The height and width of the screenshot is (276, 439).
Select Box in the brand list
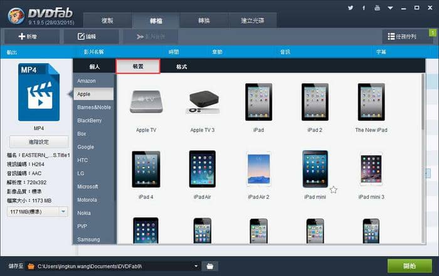click(x=93, y=134)
